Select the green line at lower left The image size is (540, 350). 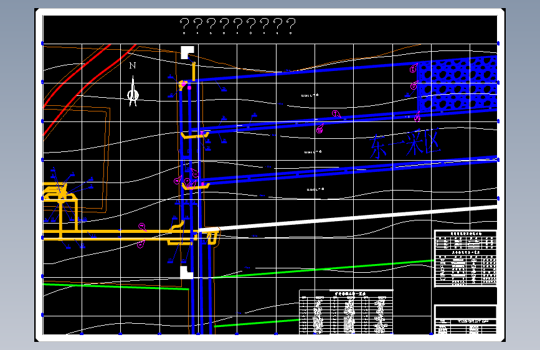(115, 286)
